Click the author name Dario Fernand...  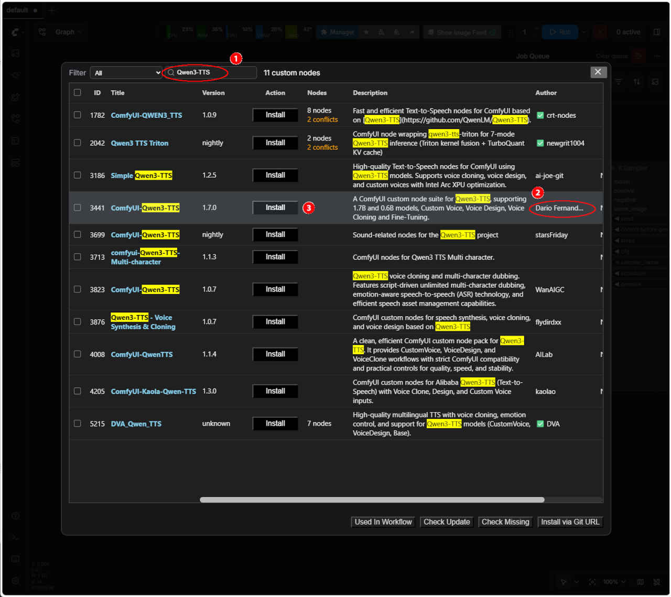[559, 208]
